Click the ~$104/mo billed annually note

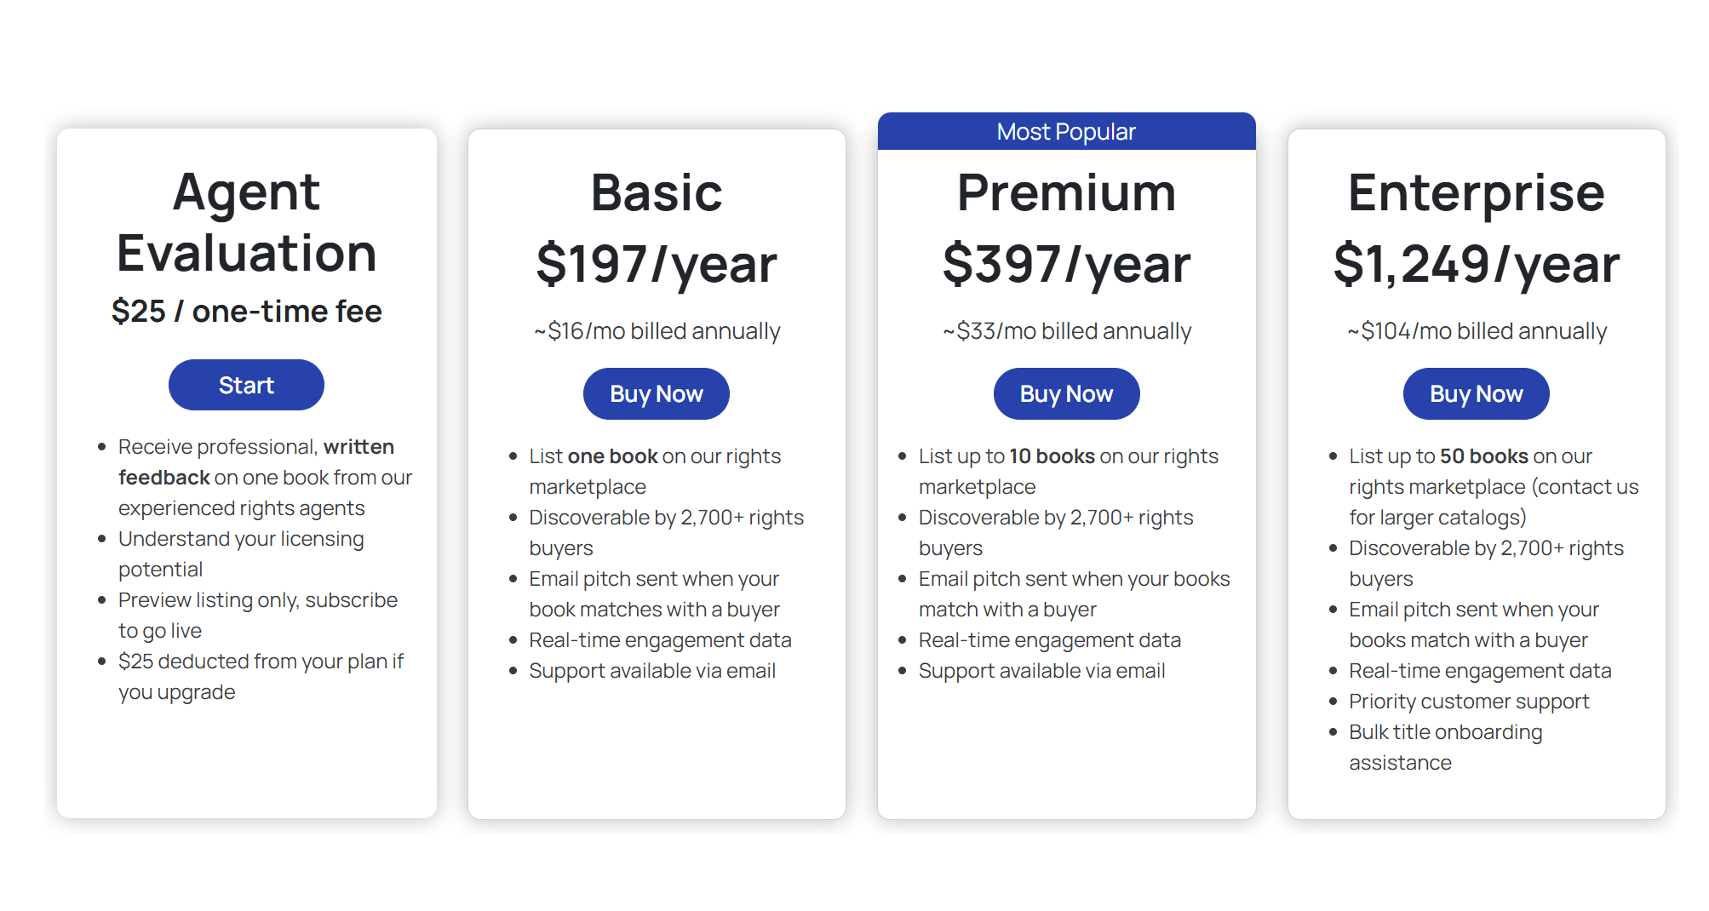click(1476, 331)
